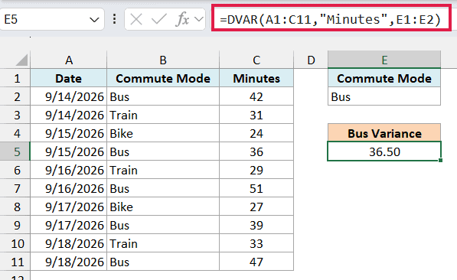Viewport: 457px width, 280px height.
Task: Click the Bus cell in row 11
Action: pyautogui.click(x=163, y=262)
